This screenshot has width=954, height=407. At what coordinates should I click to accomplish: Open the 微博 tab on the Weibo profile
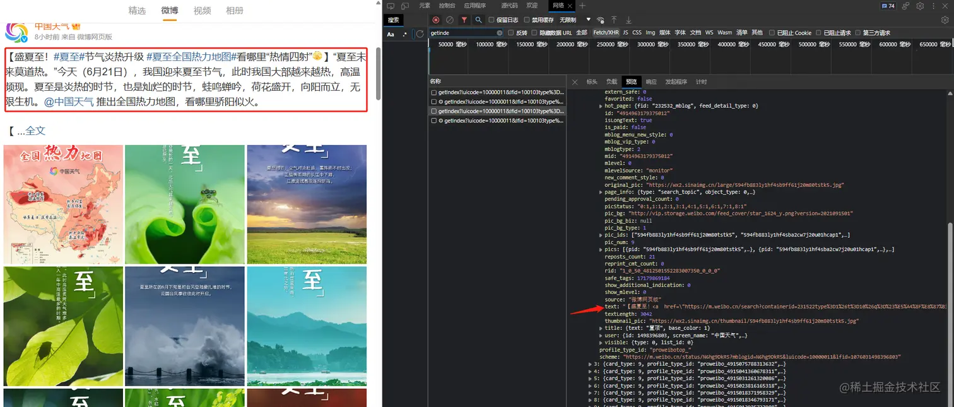(170, 11)
